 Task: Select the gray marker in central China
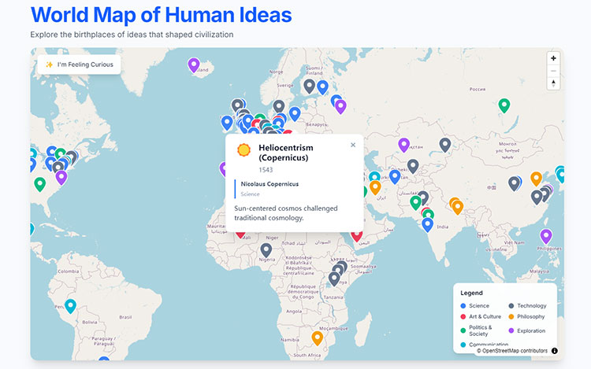coord(514,184)
